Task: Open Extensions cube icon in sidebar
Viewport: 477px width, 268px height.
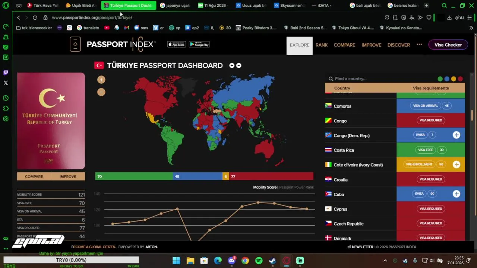Action: click(6, 108)
